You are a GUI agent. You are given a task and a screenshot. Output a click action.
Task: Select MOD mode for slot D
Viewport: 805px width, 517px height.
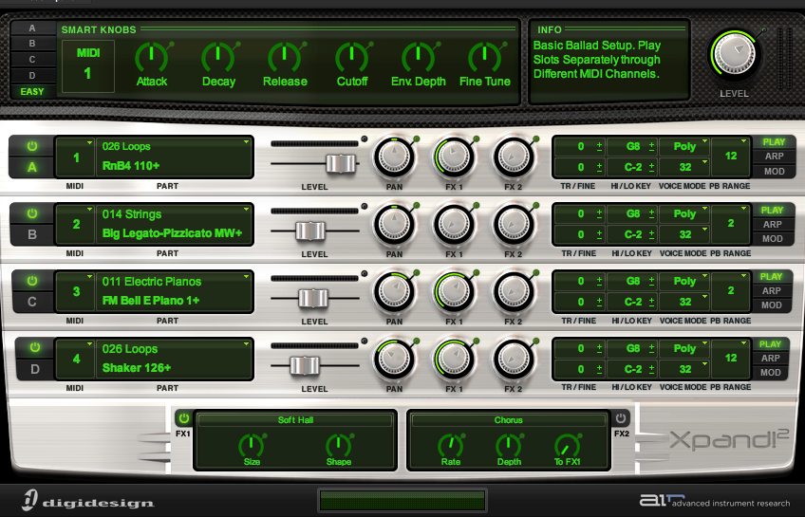coord(771,373)
